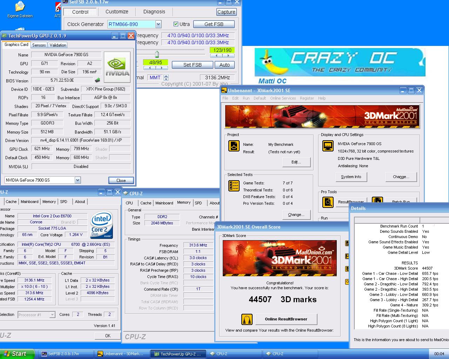
Task: Click the Project icon in 3DMark2001
Action: pos(234,146)
